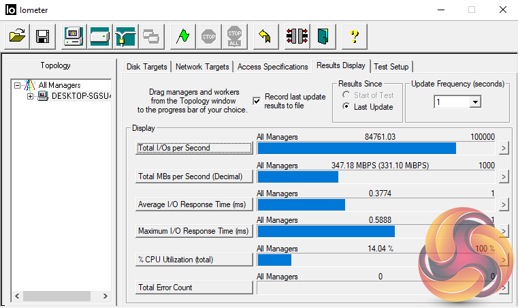Click the 100000 IOPS scale maximum
518x308 pixels.
click(x=483, y=137)
